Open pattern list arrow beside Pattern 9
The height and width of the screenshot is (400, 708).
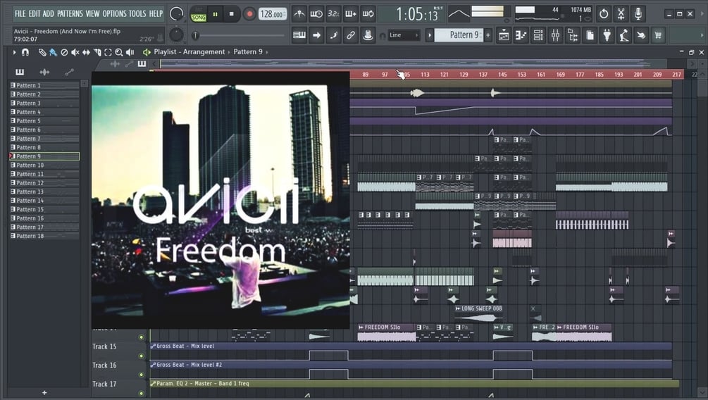pyautogui.click(x=430, y=35)
